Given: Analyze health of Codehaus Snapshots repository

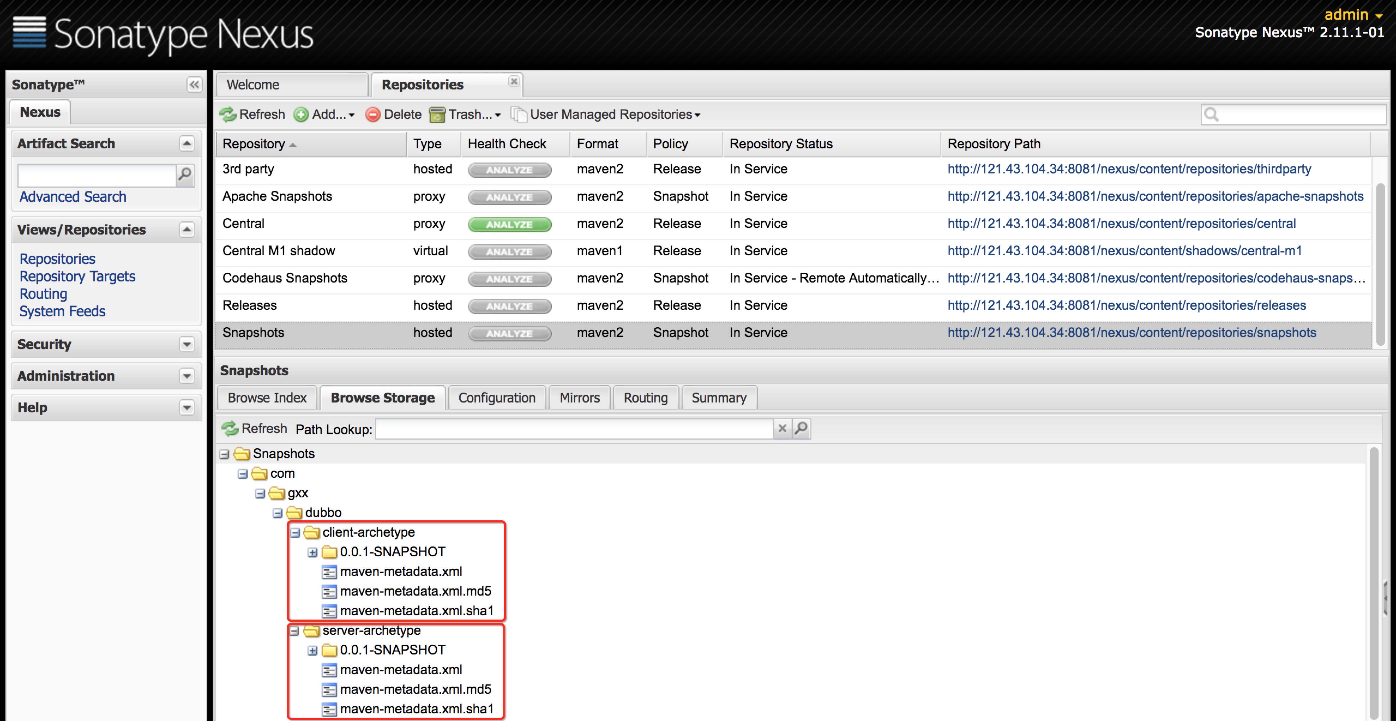Looking at the screenshot, I should 509,279.
